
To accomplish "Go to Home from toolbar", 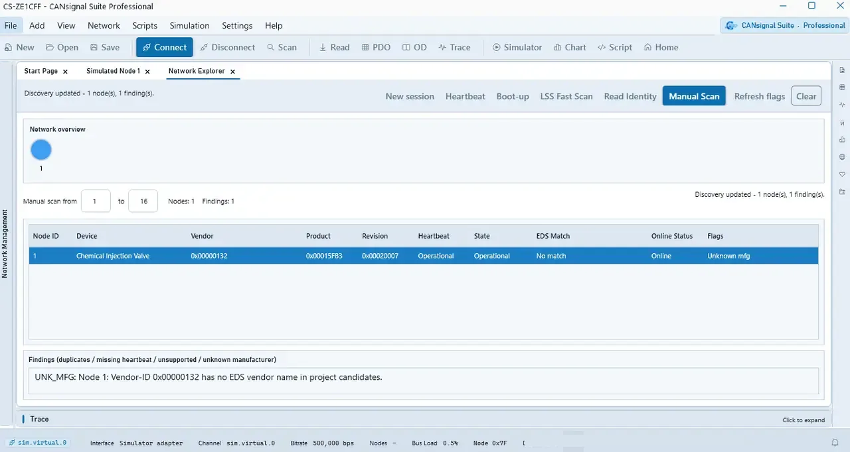I will pyautogui.click(x=661, y=47).
